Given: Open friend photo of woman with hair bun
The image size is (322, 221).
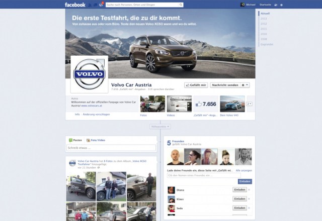Looking at the screenshot, I should 226,157.
